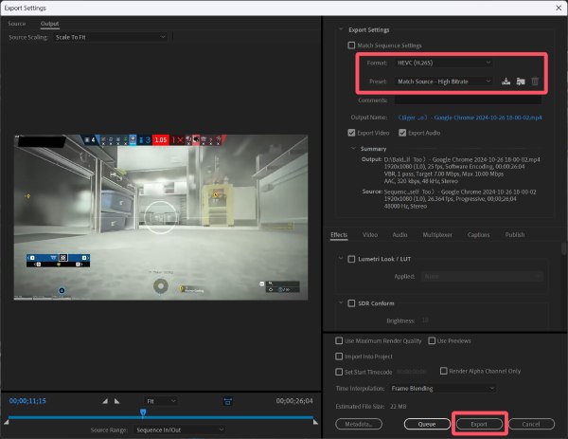Image resolution: width=568 pixels, height=439 pixels.
Task: Enable Lumetri Look / LUT checkbox
Action: (351, 259)
